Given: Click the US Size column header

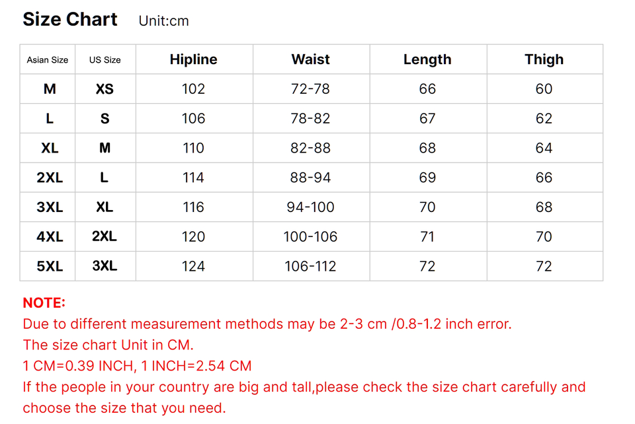Looking at the screenshot, I should click(105, 60).
